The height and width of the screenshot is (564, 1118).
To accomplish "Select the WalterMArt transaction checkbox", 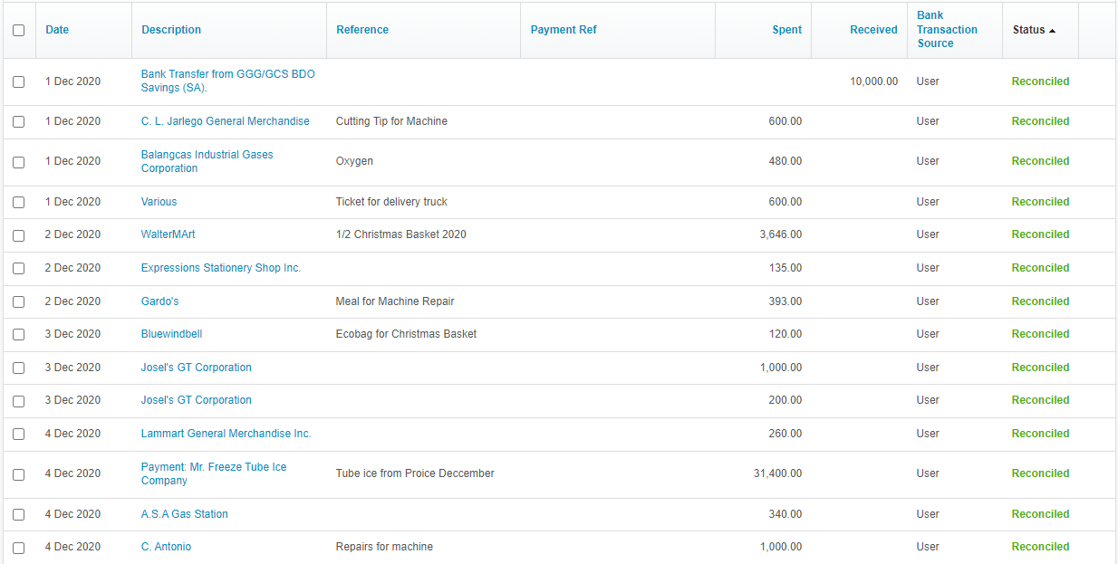I will [19, 234].
